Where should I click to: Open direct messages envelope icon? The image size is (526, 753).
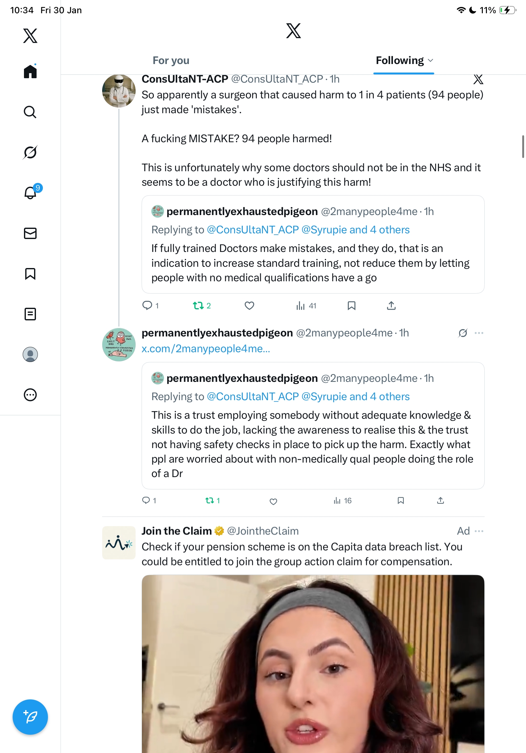pos(30,234)
